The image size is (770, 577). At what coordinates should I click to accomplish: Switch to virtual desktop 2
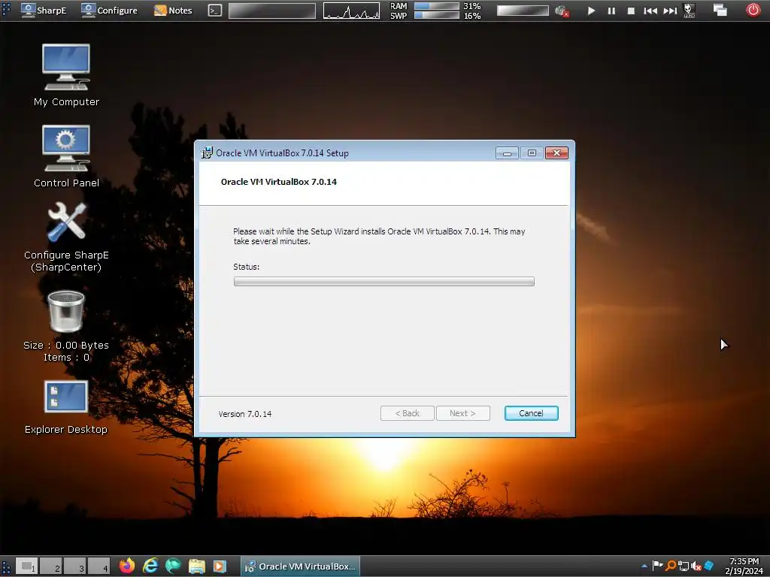50,566
